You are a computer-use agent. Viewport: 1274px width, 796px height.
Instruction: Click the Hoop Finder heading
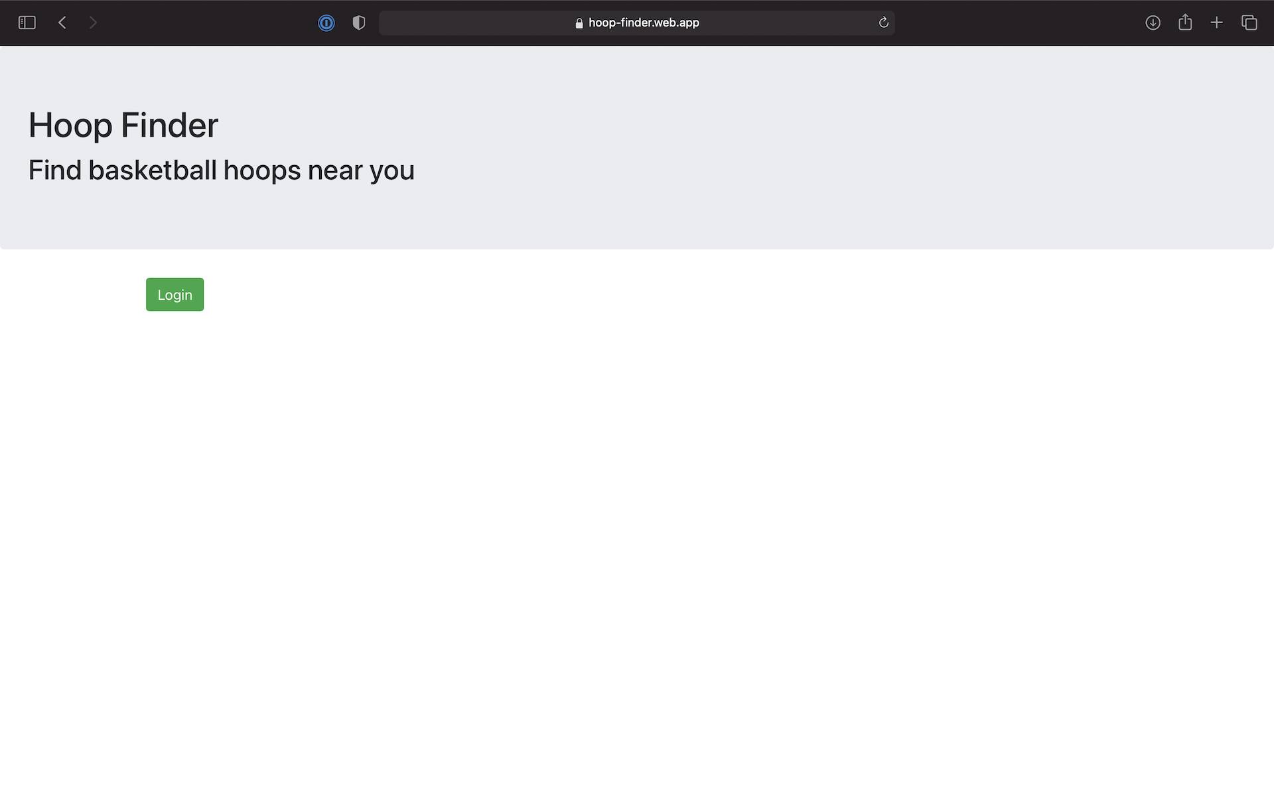(123, 125)
